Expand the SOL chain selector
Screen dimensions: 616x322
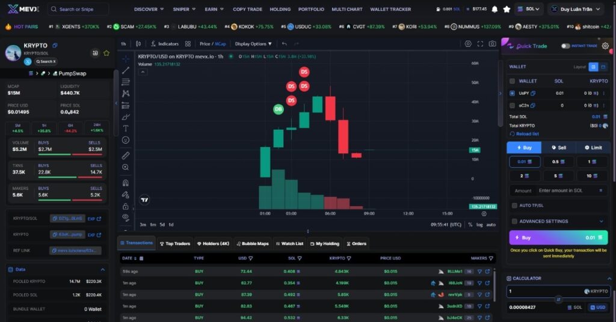[529, 9]
